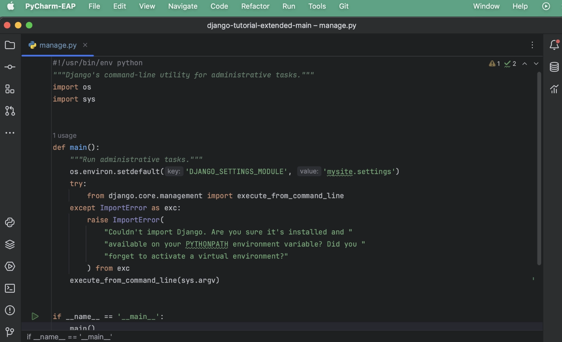Open the Window menu
This screenshot has height=342, width=562.
486,6
